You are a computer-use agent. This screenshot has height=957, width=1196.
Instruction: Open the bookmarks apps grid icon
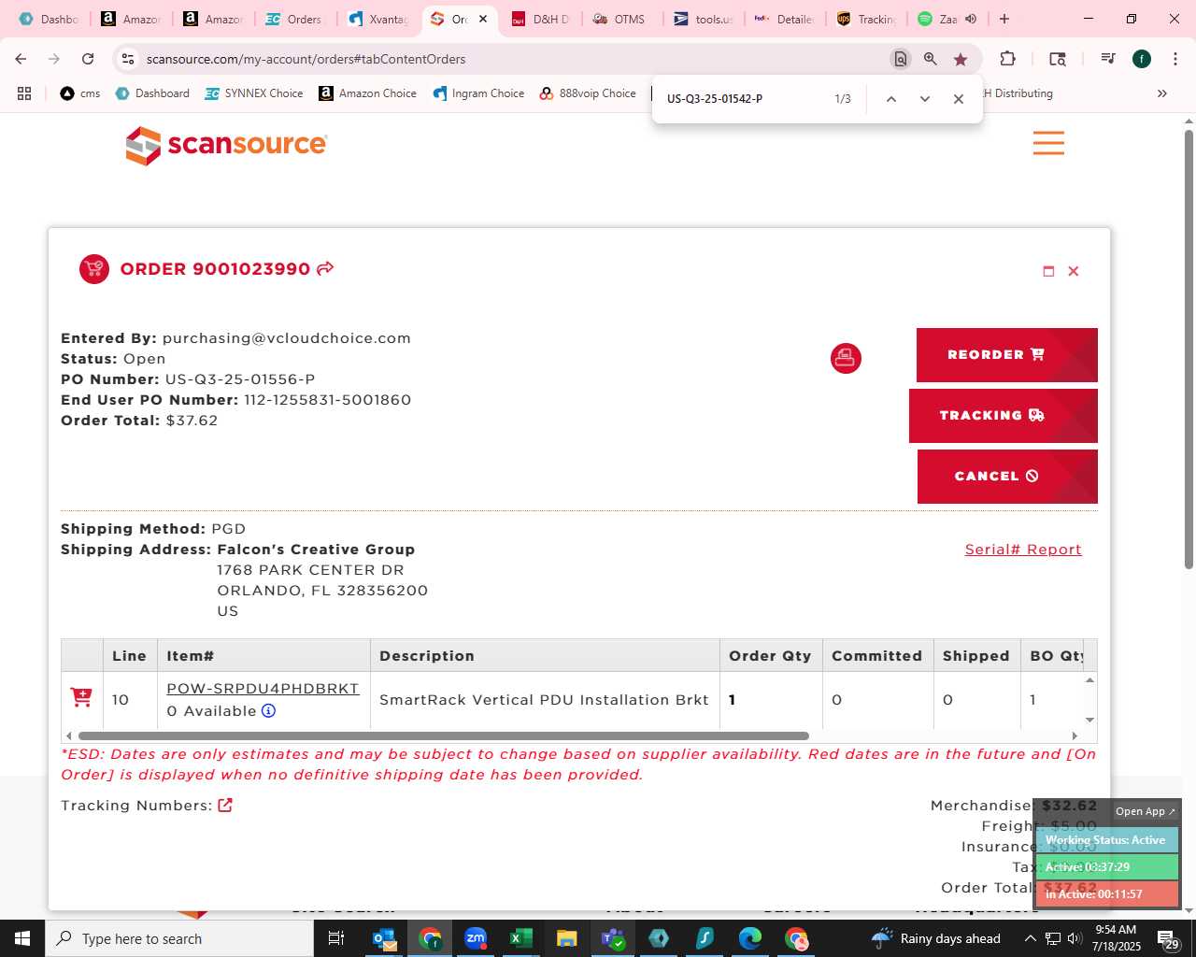[x=24, y=93]
